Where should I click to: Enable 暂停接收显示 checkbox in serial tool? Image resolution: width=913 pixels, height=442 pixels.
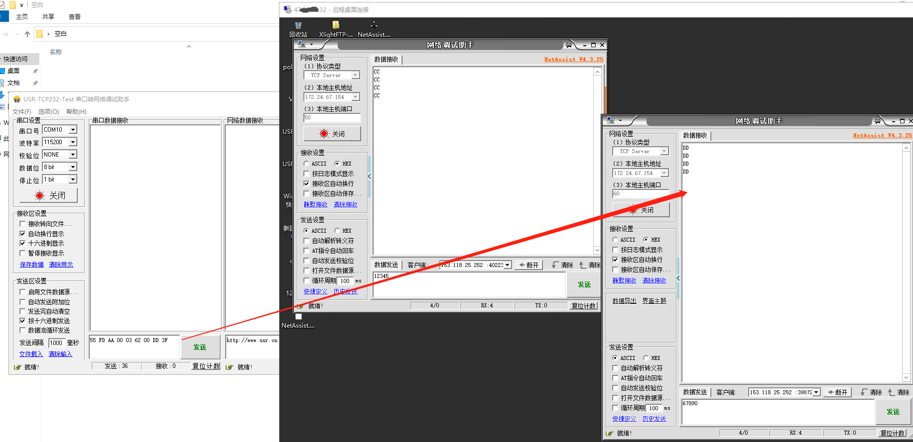[22, 253]
